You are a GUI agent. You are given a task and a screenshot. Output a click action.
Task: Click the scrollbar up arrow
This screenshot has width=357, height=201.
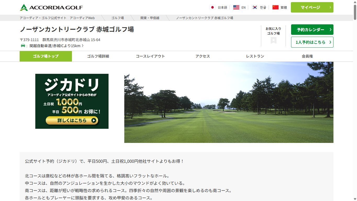pyautogui.click(x=355, y=2)
